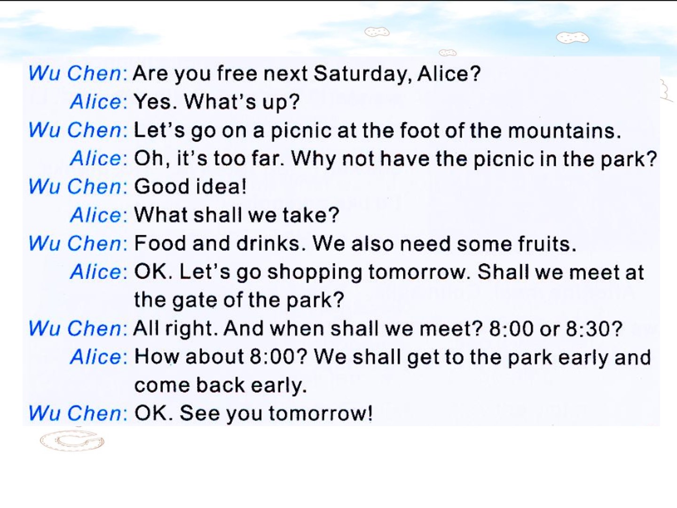Click the Wu Chen label beside "Good idea!"
The width and height of the screenshot is (677, 508).
tap(77, 187)
